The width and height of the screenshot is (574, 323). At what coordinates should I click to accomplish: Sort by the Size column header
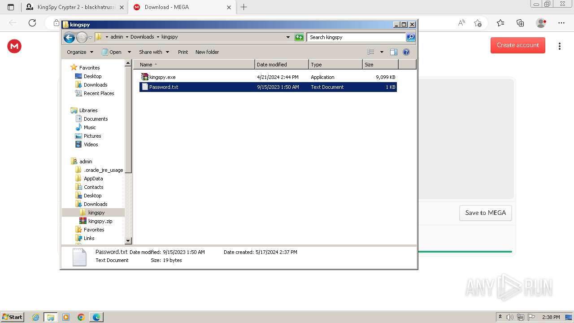(x=380, y=65)
